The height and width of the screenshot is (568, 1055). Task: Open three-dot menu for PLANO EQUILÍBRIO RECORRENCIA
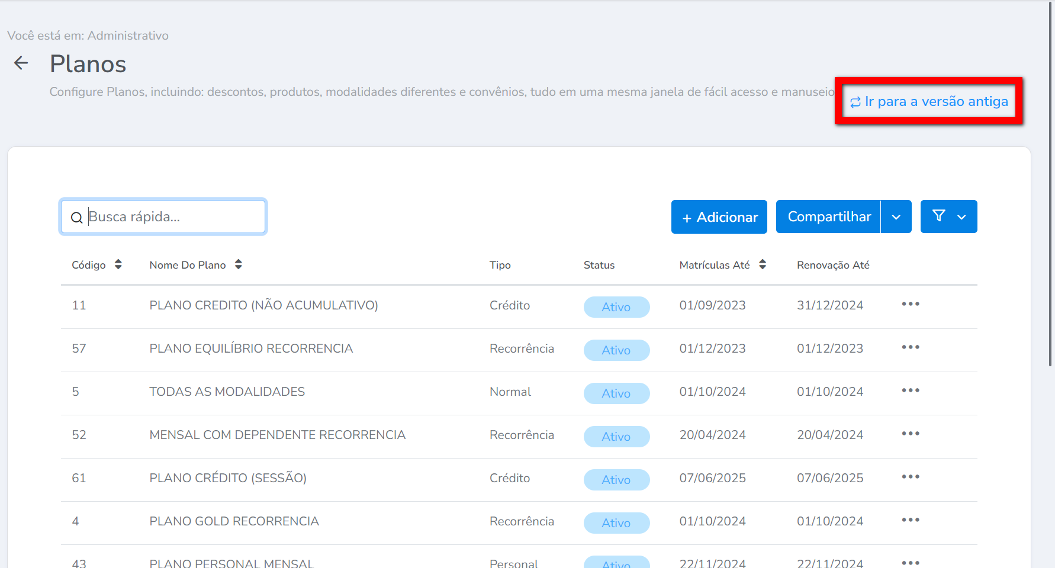point(910,347)
